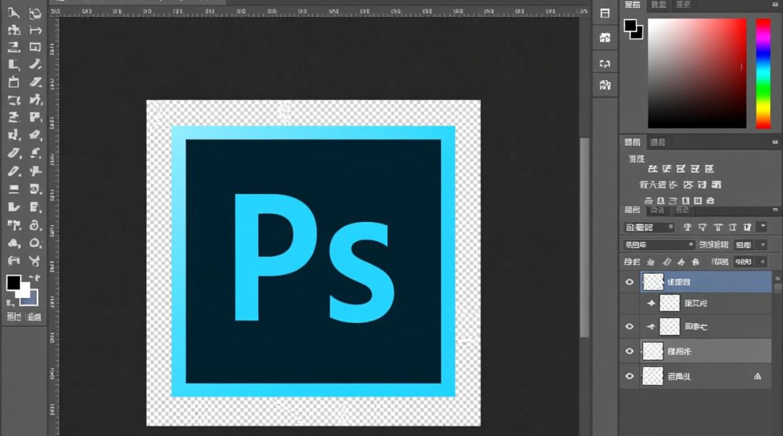Toggle the eye icon of the third layer row

[629, 327]
